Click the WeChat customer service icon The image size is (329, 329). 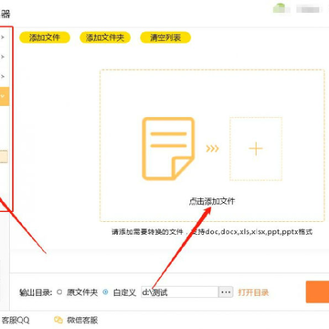pos(58,320)
